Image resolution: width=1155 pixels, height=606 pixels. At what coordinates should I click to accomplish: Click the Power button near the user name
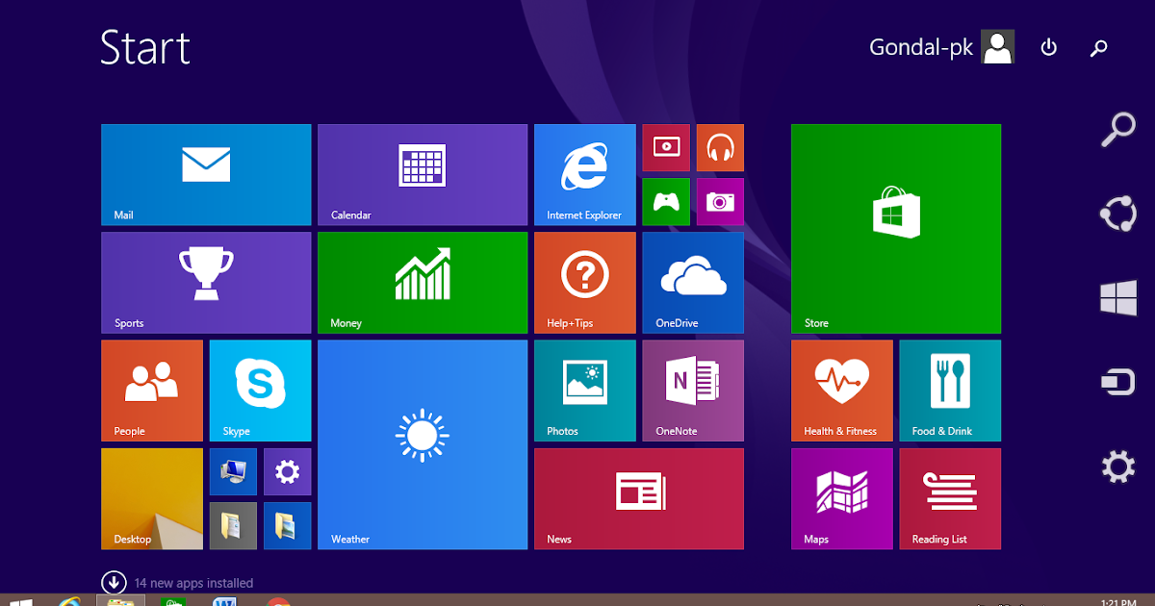[x=1049, y=47]
